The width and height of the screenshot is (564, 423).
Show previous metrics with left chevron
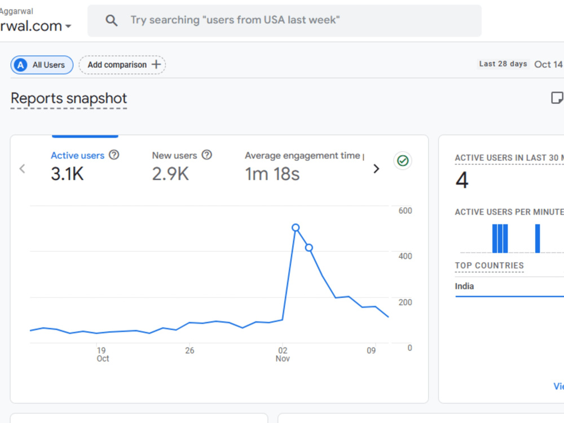(x=23, y=169)
